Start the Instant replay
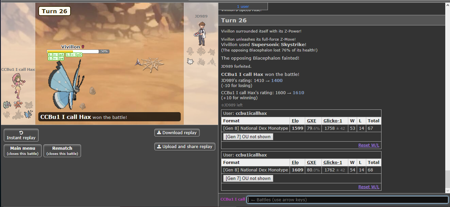The height and width of the screenshot is (207, 450). point(21,135)
